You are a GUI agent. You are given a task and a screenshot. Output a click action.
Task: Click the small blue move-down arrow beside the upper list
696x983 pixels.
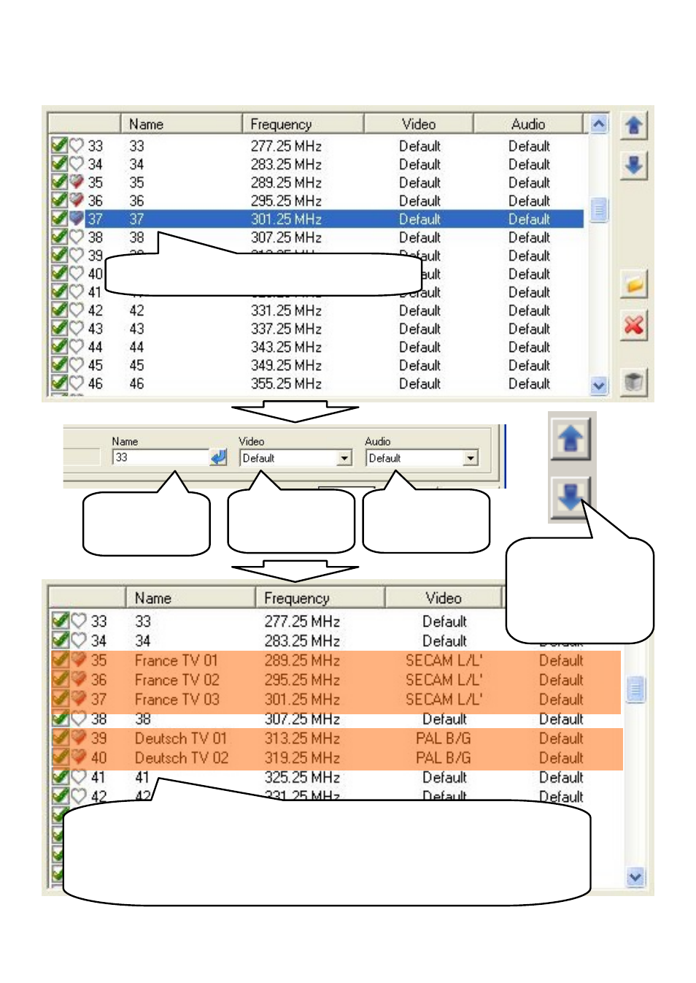pyautogui.click(x=633, y=165)
